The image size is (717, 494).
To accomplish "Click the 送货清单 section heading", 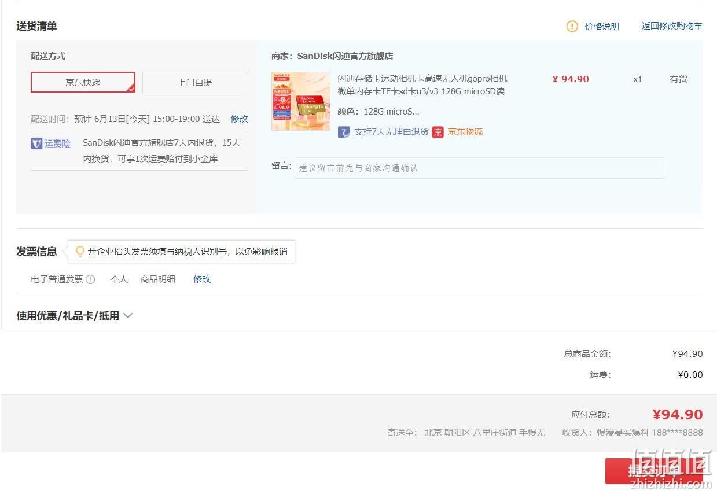I will pos(36,26).
